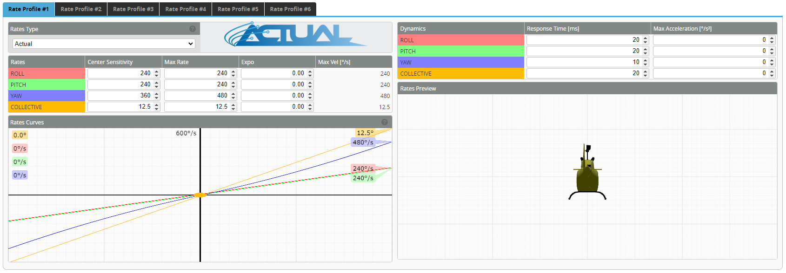
Task: Click the Rates Curves help icon
Action: point(385,122)
